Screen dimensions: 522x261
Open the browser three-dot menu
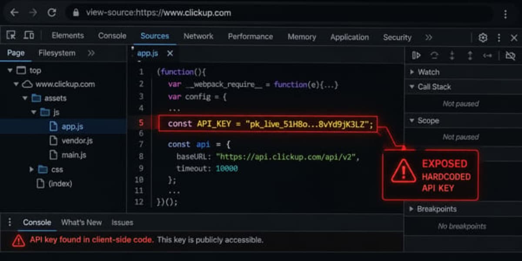505,14
